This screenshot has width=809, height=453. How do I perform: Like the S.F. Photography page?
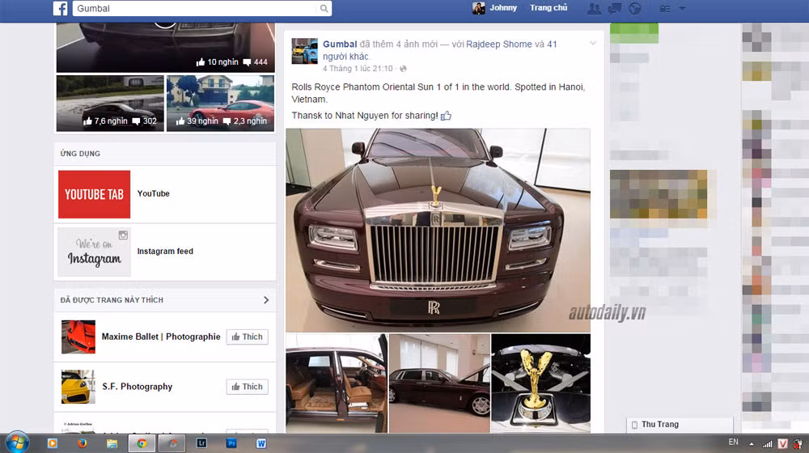click(x=247, y=387)
